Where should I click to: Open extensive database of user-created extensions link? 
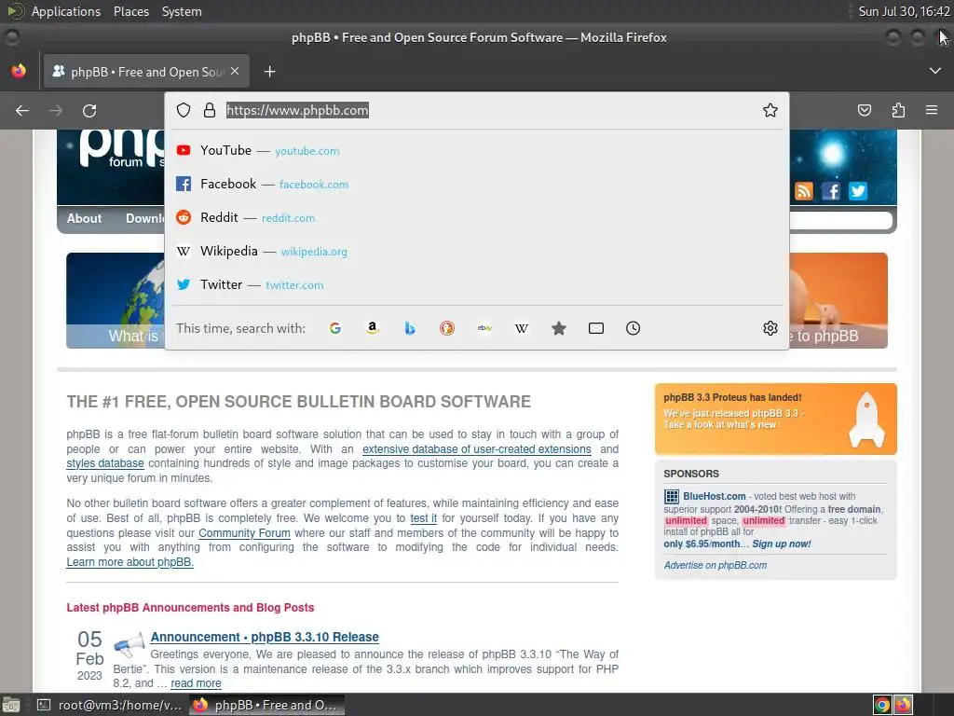point(477,449)
